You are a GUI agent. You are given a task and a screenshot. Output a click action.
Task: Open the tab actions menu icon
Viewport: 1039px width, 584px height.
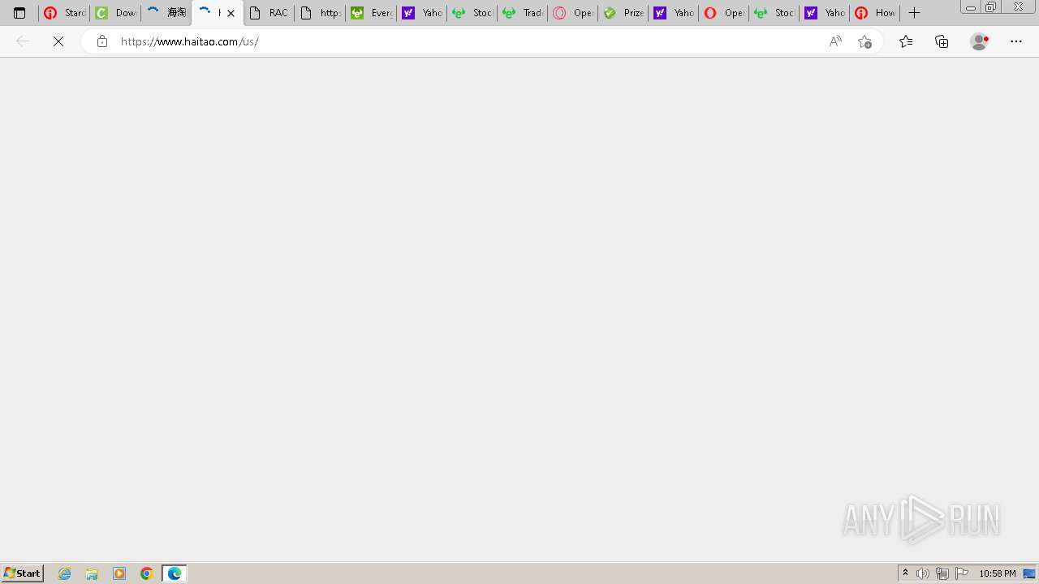pos(19,13)
